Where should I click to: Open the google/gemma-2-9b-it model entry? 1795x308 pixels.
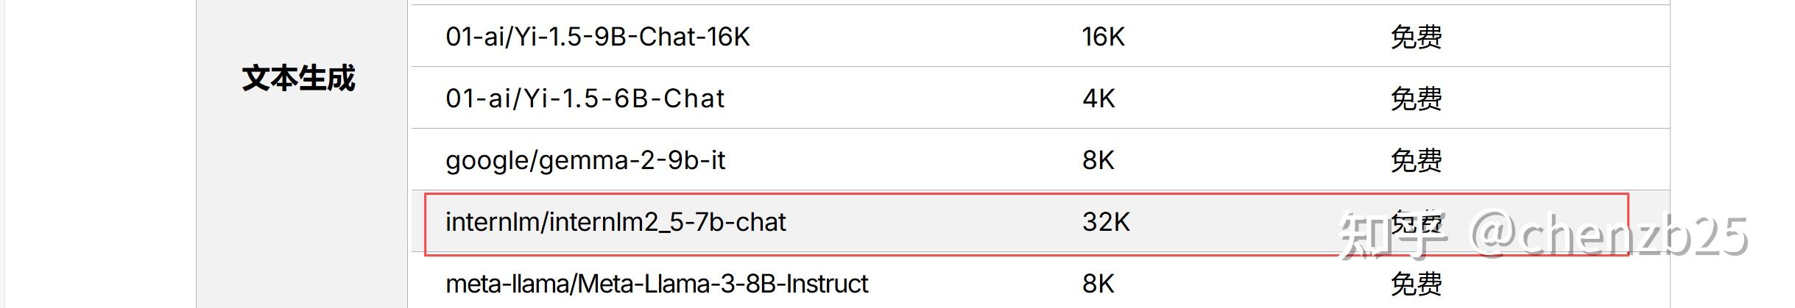coord(585,160)
